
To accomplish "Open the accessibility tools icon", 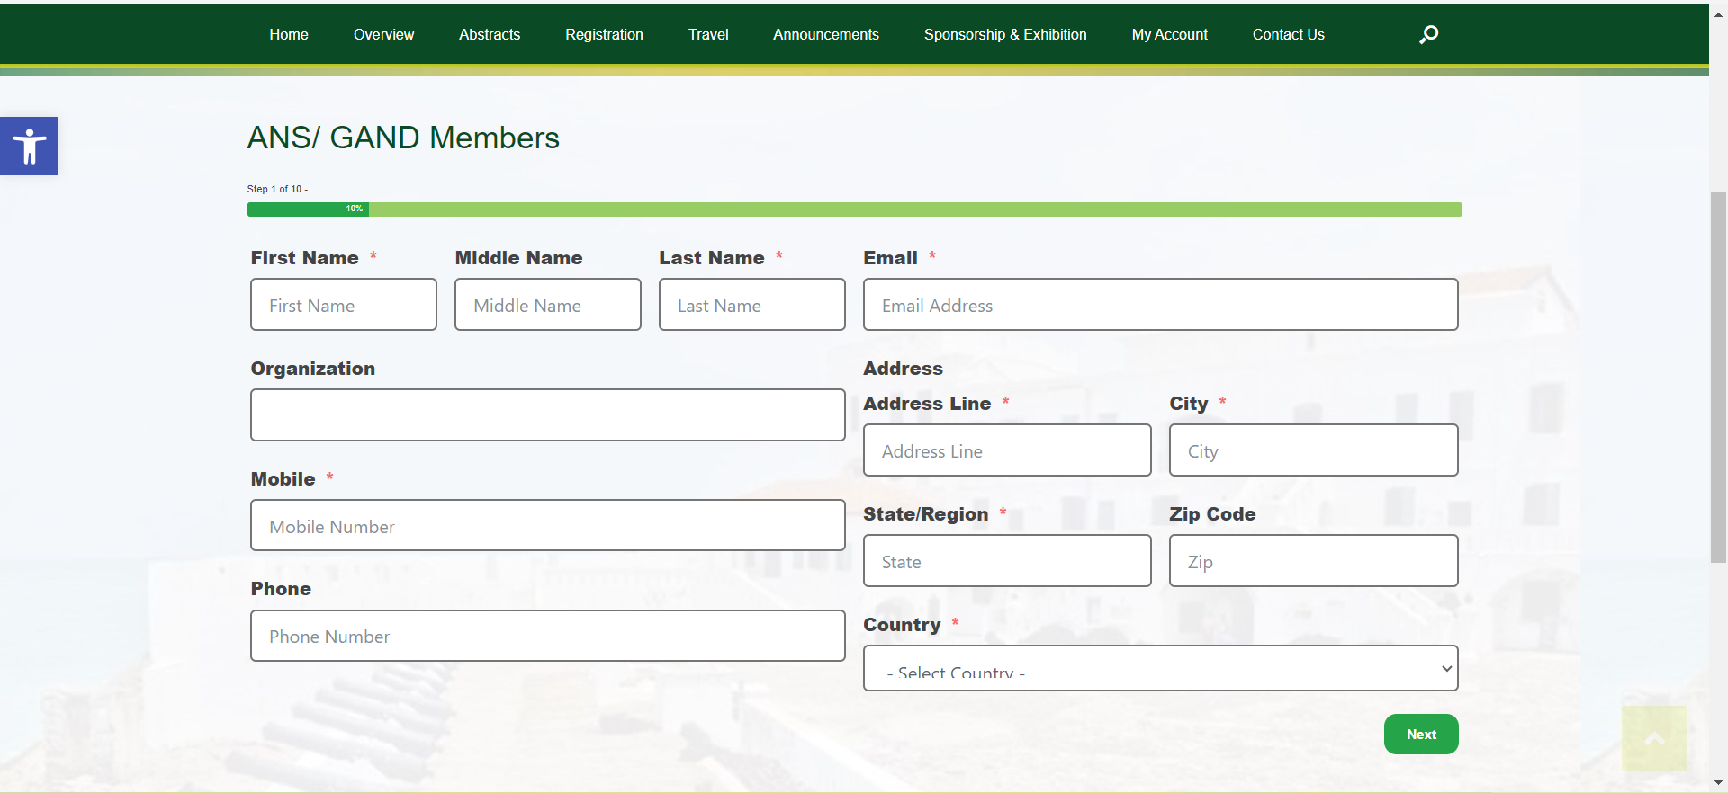I will coord(29,146).
